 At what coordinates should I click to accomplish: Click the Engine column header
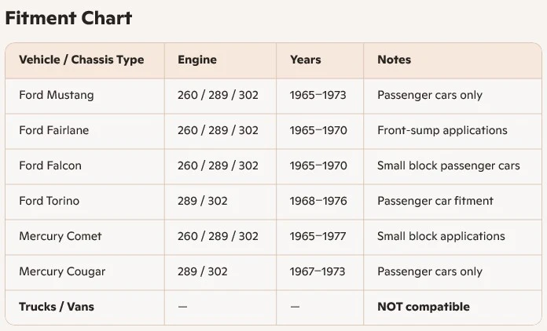[x=197, y=60]
